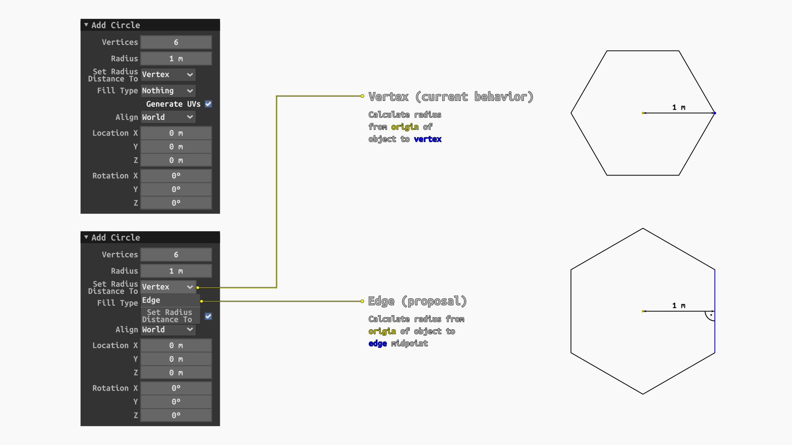This screenshot has height=445, width=792.
Task: Collapse the top Add Circle panel triangle
Action: point(86,25)
